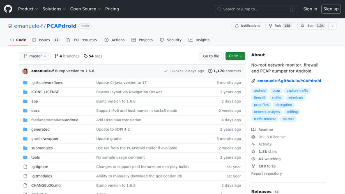Viewport: 345px width, 194px height.
Task: Click the 41 watching eye icon
Action: [x=253, y=159]
